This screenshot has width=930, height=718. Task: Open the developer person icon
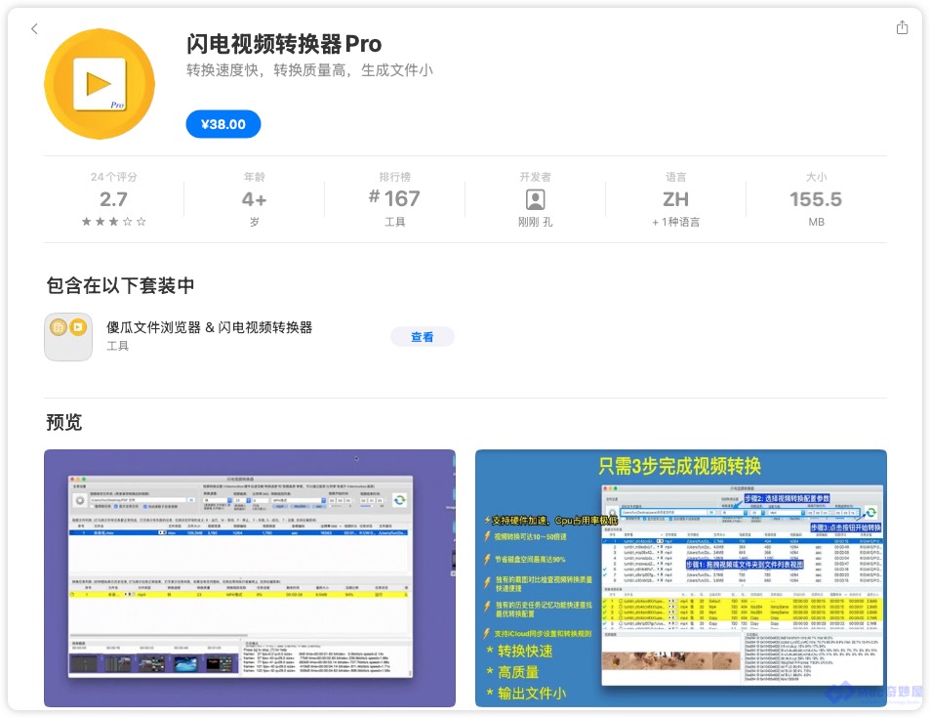(x=535, y=199)
